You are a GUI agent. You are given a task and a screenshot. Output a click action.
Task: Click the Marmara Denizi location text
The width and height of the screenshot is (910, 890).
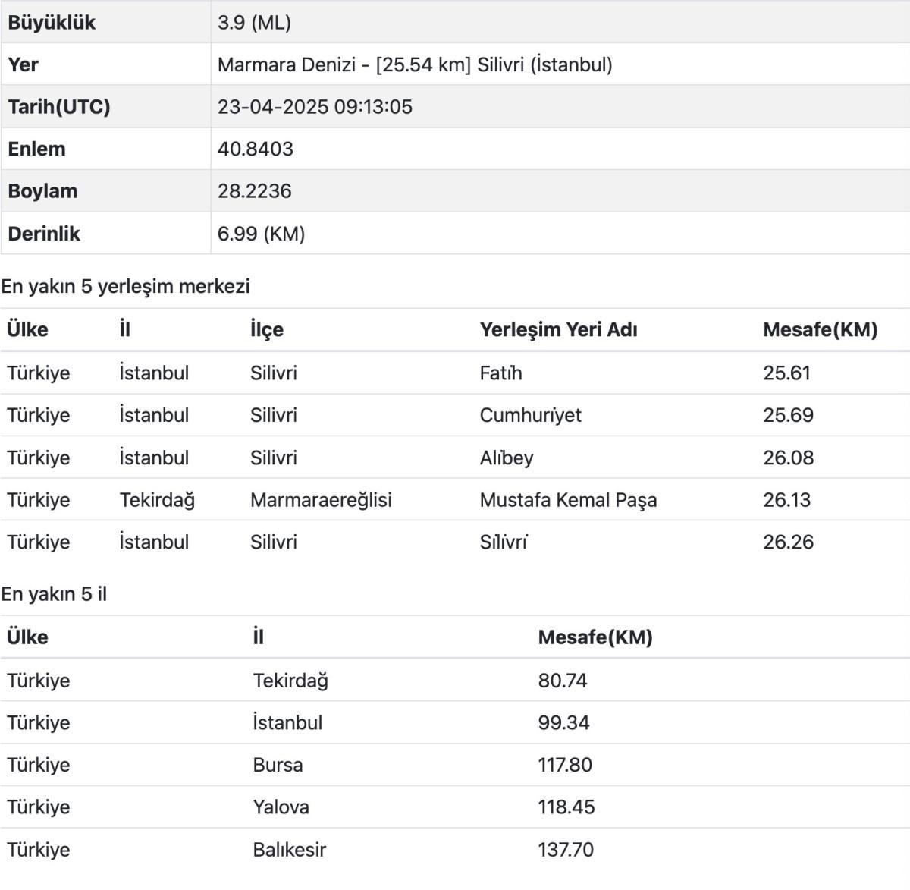point(414,64)
